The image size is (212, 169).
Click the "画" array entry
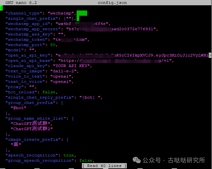pos(16,144)
